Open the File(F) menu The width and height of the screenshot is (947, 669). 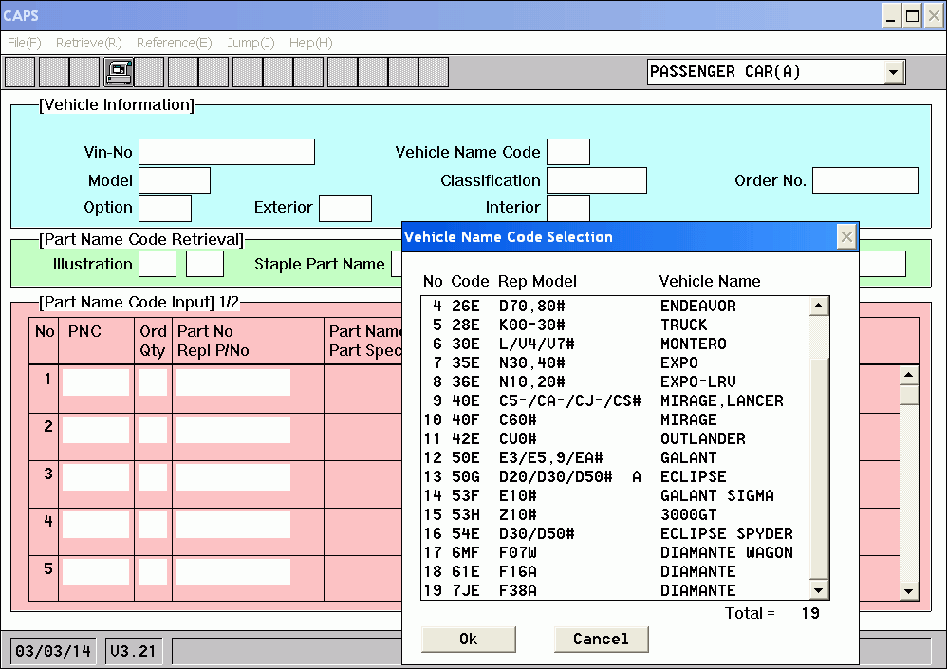click(25, 43)
